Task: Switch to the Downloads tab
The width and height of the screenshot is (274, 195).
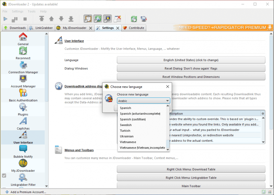Action: 15,28
